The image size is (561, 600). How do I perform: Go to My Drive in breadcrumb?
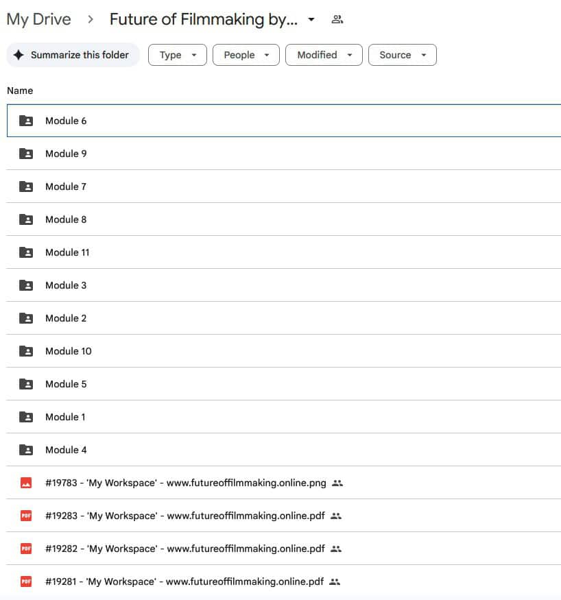[x=38, y=19]
